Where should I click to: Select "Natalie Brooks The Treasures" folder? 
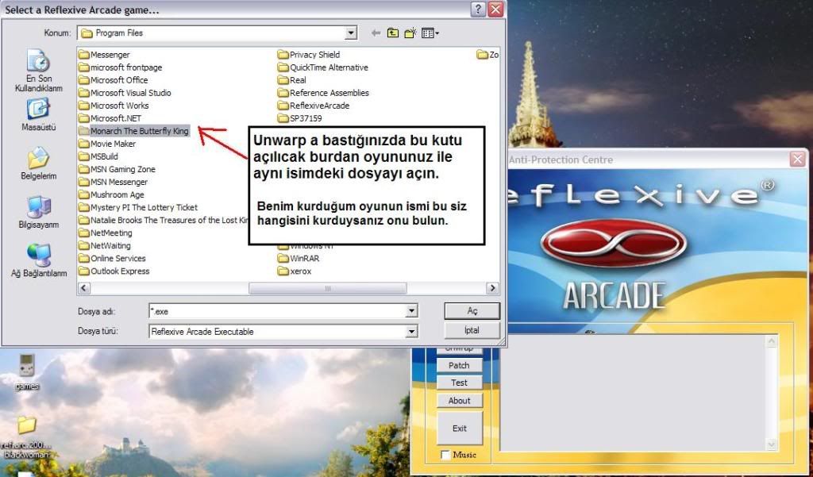point(164,220)
